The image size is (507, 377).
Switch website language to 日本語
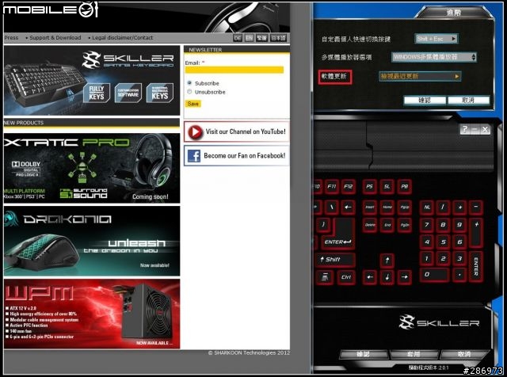click(278, 38)
